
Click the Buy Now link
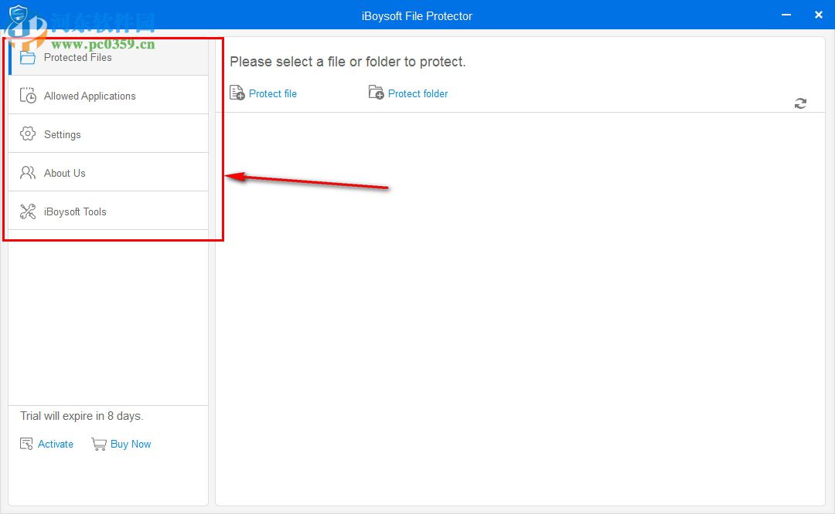tap(131, 444)
